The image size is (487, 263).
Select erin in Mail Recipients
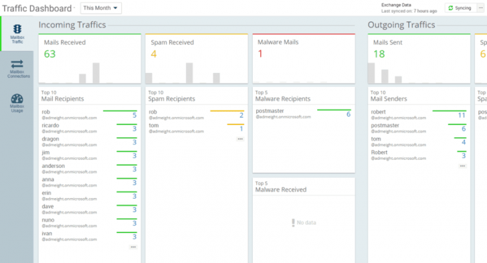[89, 195]
